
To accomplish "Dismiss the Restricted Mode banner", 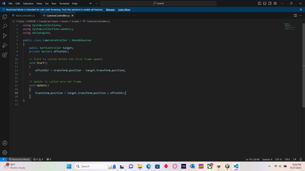I will [x=301, y=9].
